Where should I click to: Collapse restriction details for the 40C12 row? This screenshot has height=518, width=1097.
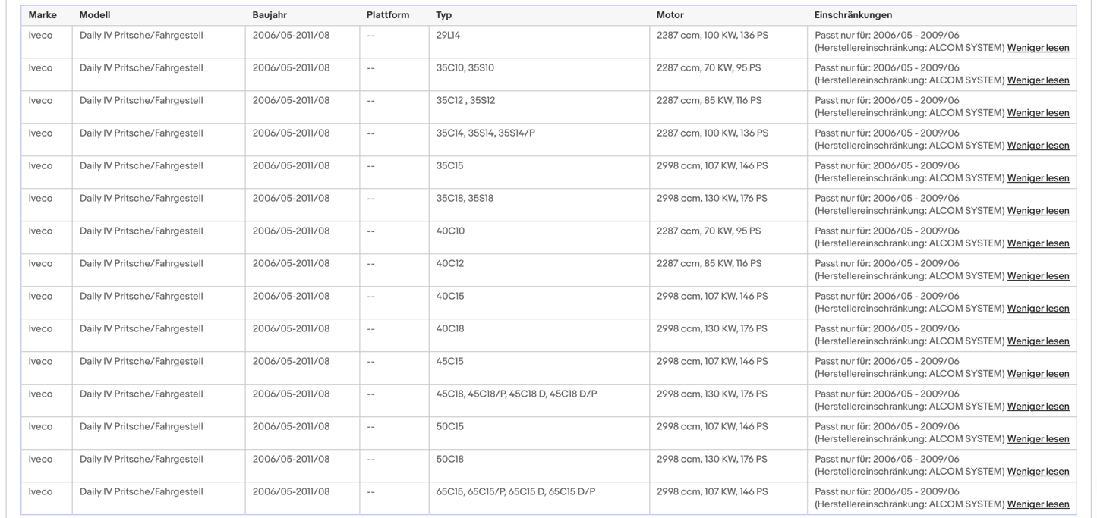pyautogui.click(x=1038, y=276)
